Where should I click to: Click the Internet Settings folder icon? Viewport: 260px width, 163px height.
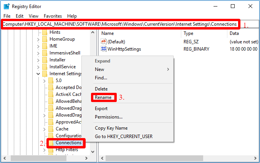[x=45, y=74]
